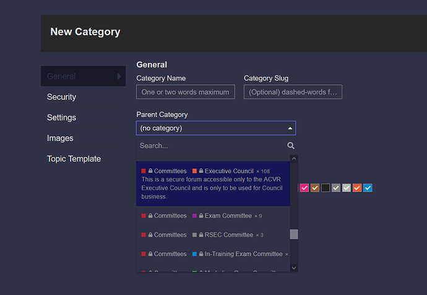The height and width of the screenshot is (295, 427).
Task: Click the dropdown list scrollbar thumb
Action: [x=294, y=234]
